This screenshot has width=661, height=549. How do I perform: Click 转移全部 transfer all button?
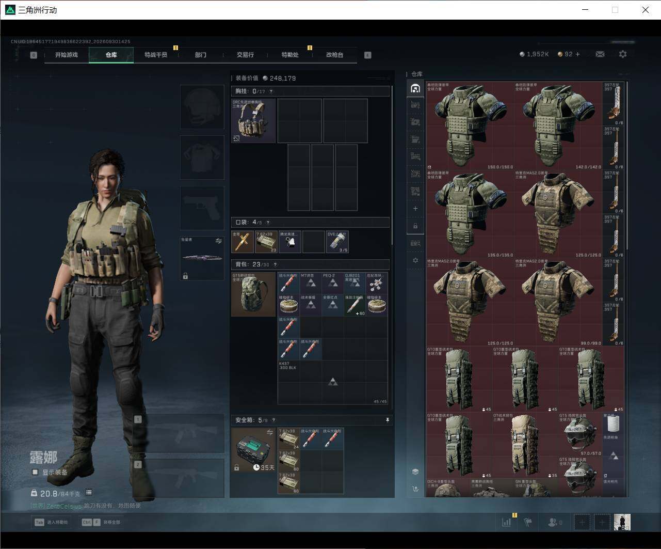[x=101, y=522]
